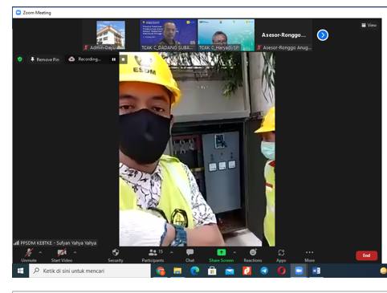Click the connection signal icon by PPSDM KEBTKE

[17, 243]
